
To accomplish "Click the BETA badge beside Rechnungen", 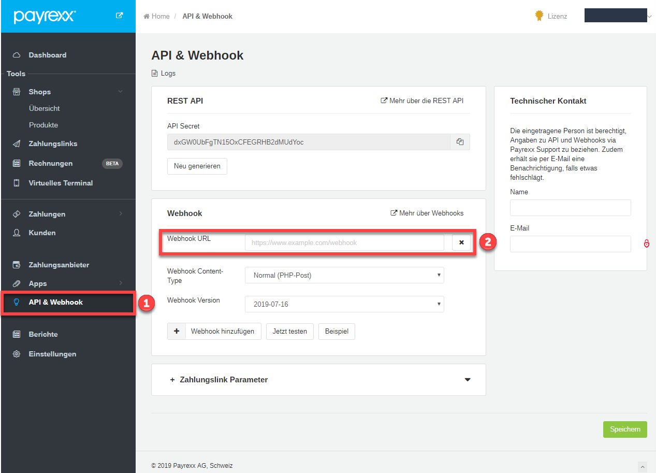I will [x=112, y=163].
